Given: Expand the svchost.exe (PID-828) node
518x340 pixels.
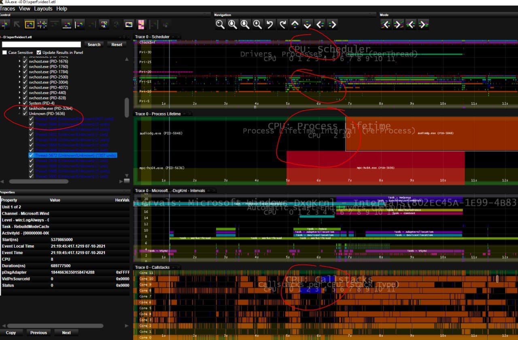Looking at the screenshot, I should pos(19,98).
